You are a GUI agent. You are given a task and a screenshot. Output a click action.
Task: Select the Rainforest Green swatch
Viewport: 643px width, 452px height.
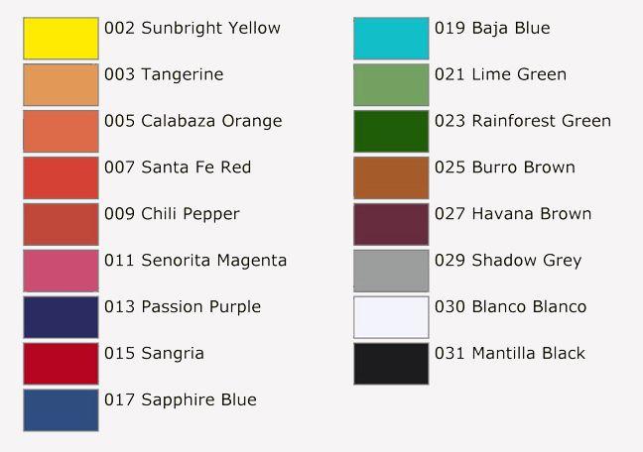(x=391, y=131)
